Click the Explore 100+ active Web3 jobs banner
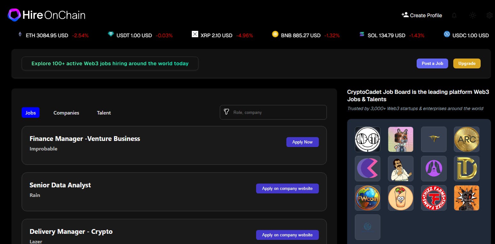 (x=110, y=63)
